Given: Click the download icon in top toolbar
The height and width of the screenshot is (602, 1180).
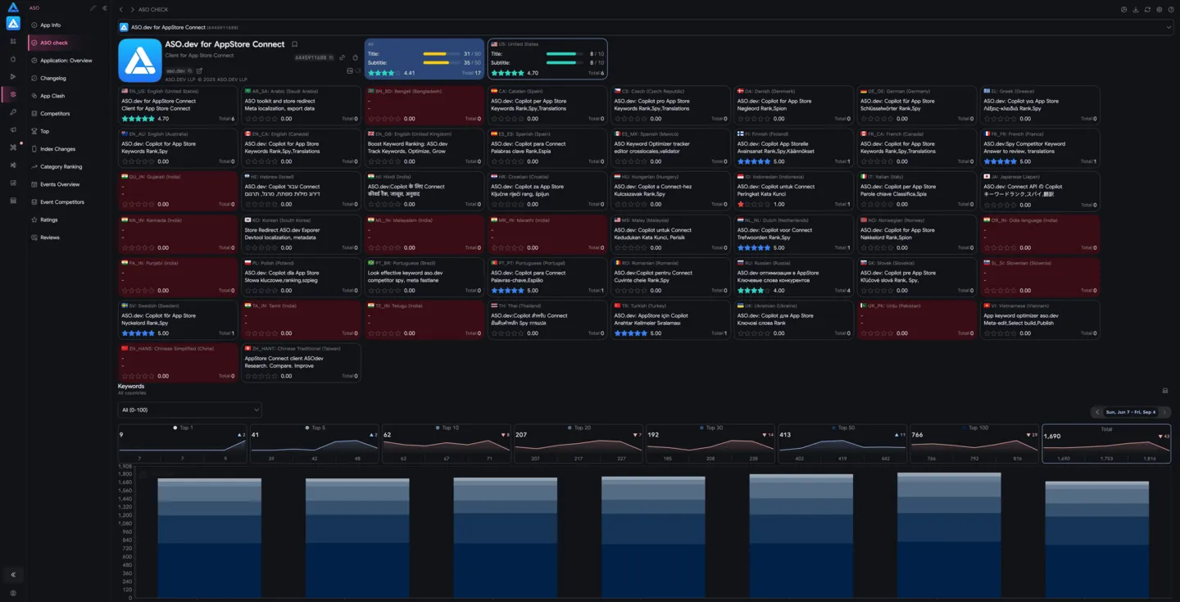Looking at the screenshot, I should click(1136, 10).
